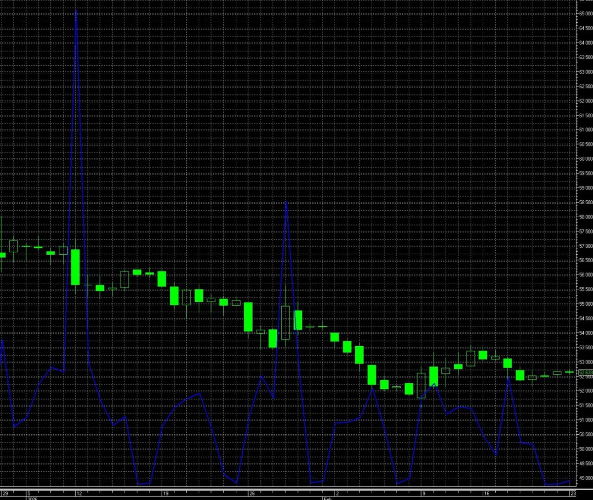Click the large green candle at date 12
Image resolution: width=593 pixels, height=500 pixels.
pos(75,267)
